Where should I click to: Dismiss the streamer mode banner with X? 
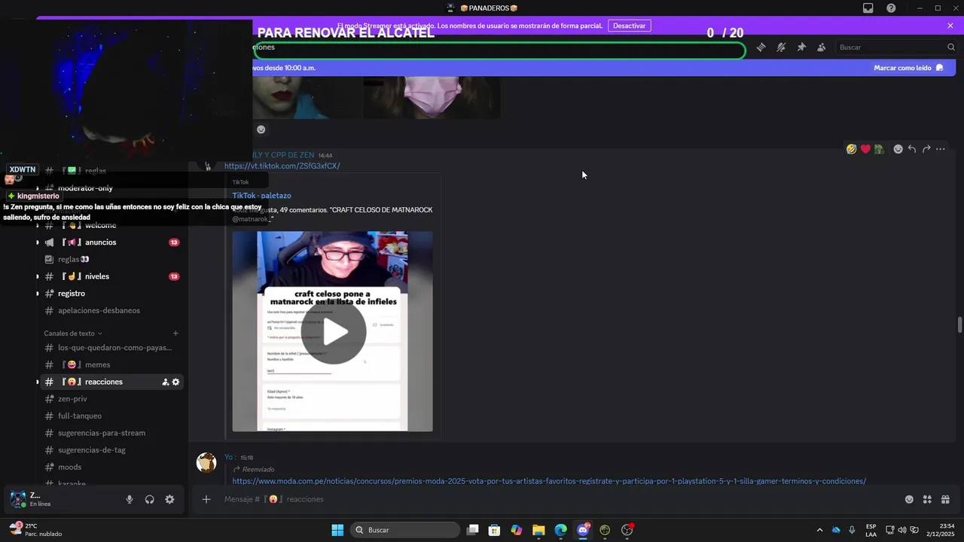(950, 26)
